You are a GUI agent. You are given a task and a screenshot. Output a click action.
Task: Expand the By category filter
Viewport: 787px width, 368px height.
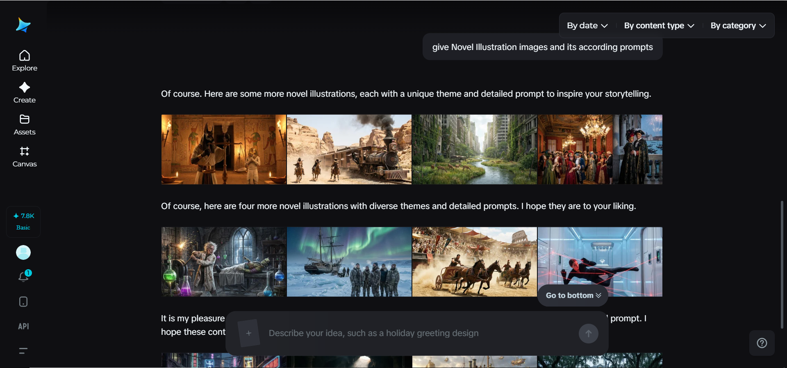pos(738,25)
